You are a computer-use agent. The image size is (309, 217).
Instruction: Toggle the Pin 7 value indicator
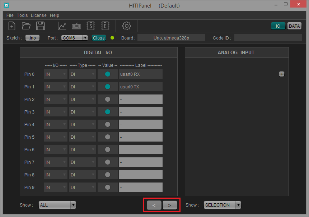coord(108,162)
